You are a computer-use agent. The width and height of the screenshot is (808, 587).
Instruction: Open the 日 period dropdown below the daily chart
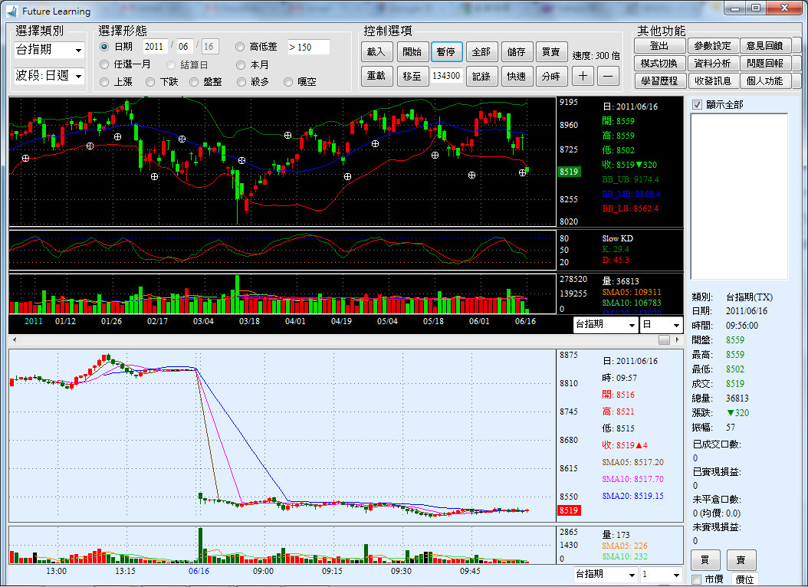coord(661,325)
